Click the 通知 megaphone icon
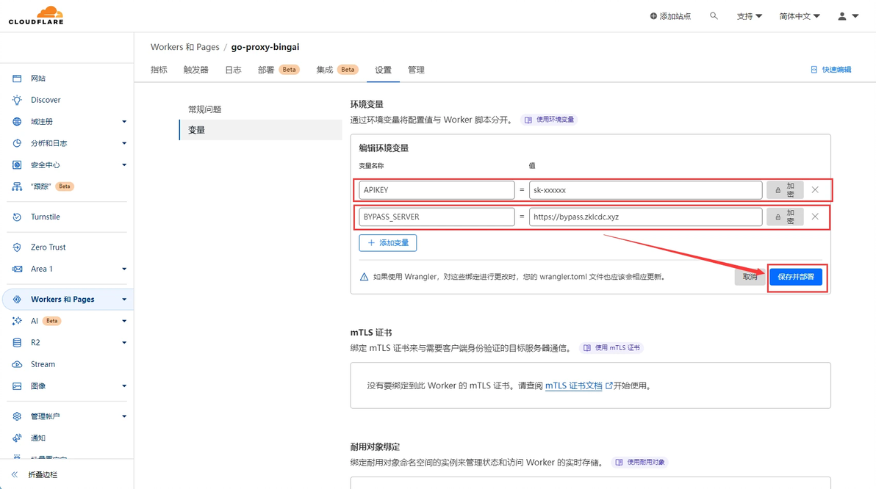This screenshot has width=876, height=489. tap(18, 438)
